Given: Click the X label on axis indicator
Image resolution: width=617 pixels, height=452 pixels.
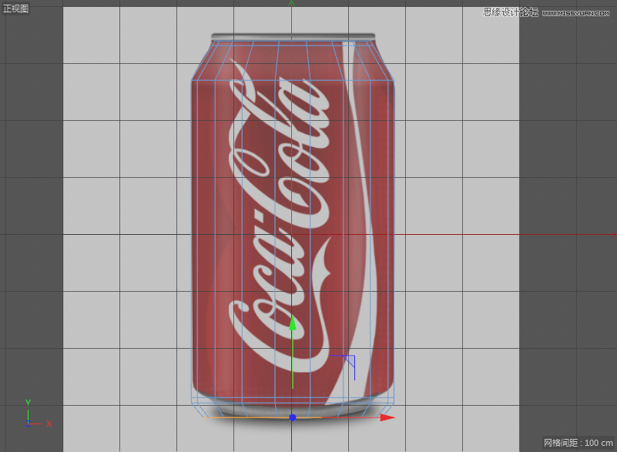Looking at the screenshot, I should [x=49, y=424].
